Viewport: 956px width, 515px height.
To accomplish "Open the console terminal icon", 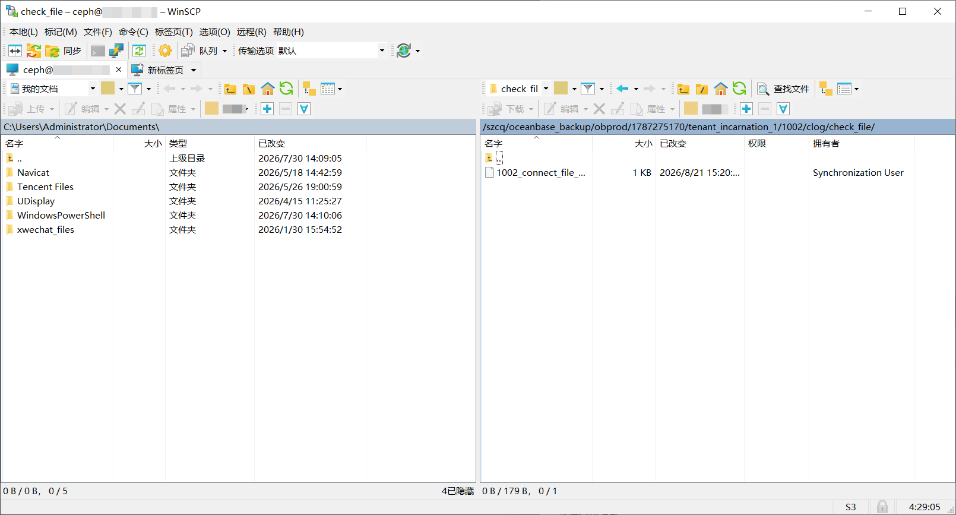I will point(98,50).
